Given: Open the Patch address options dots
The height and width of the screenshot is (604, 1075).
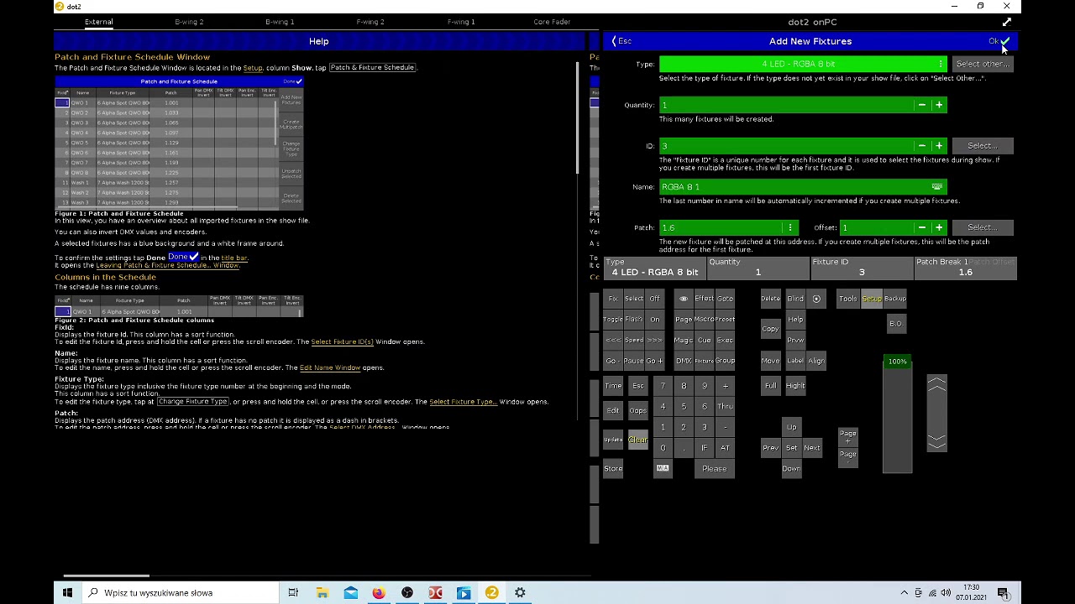Looking at the screenshot, I should 789,227.
